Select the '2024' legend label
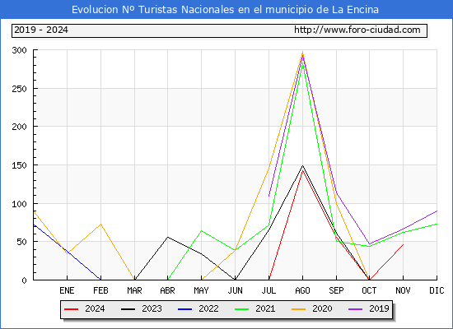Image resolution: width=453 pixels, height=329 pixels. [95, 308]
